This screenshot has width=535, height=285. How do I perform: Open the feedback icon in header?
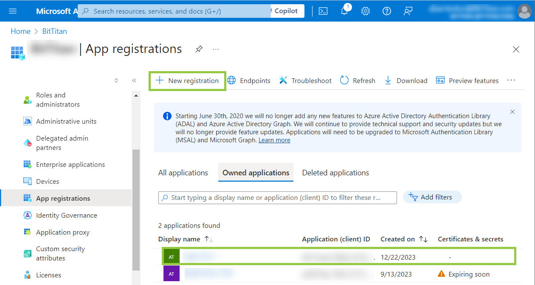408,11
